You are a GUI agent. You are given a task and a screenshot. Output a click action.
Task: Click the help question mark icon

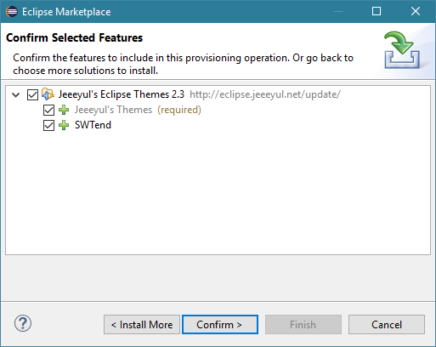(23, 323)
